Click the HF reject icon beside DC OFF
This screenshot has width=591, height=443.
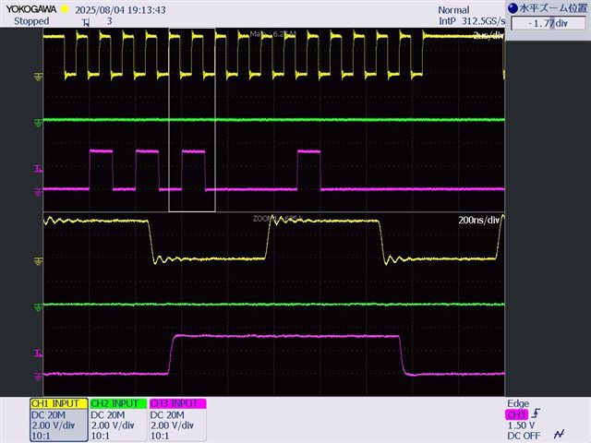(559, 435)
